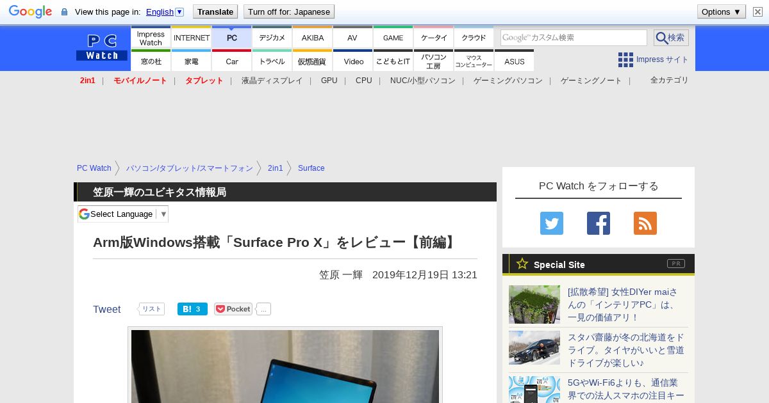Click パソコン/タブレット/スマートフォン breadcrumb

point(190,168)
